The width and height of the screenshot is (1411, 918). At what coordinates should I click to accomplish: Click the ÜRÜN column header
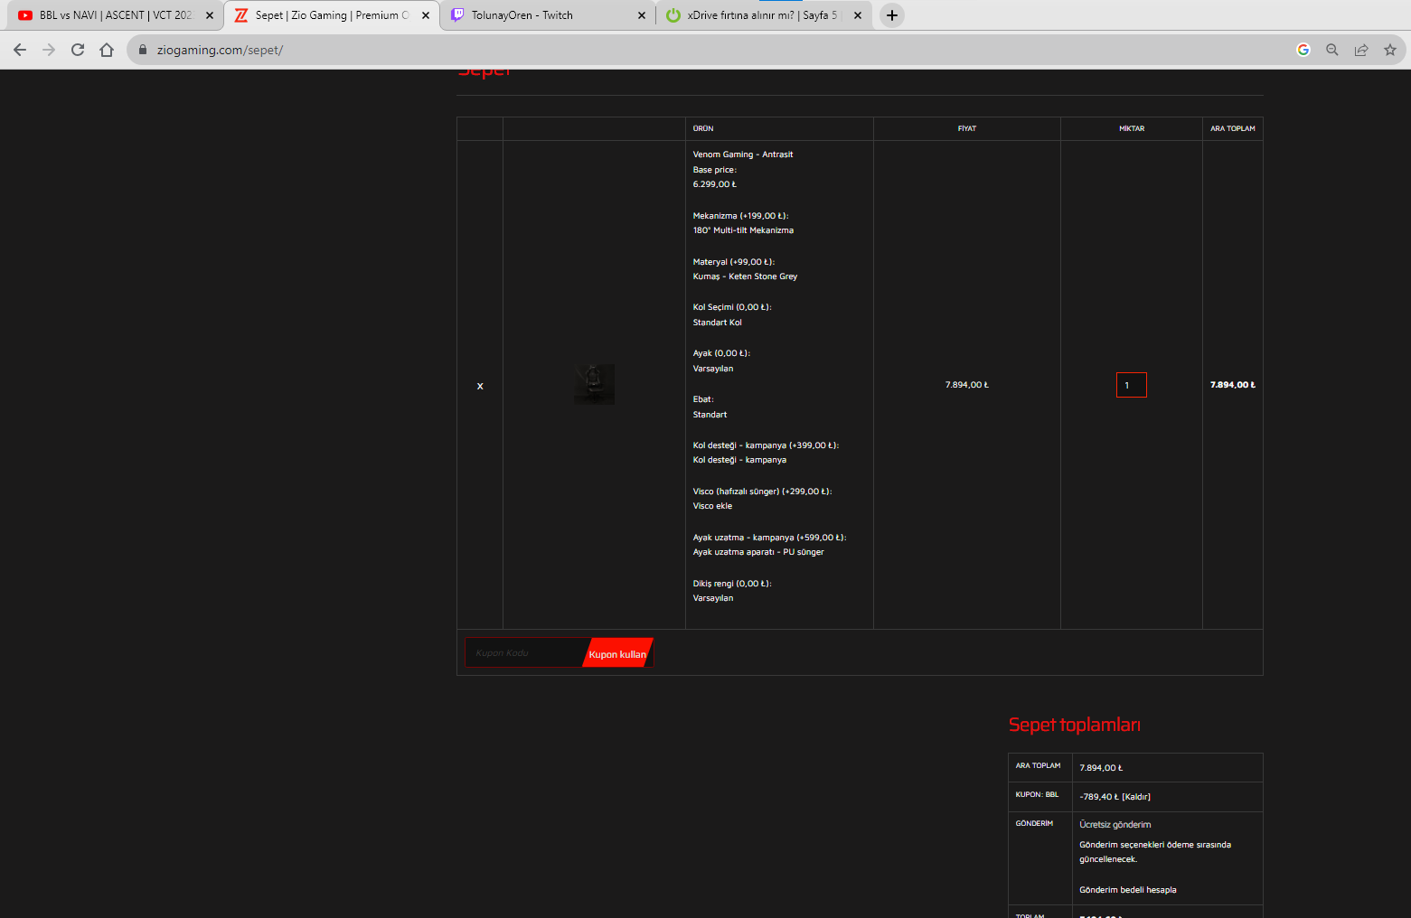pos(703,128)
